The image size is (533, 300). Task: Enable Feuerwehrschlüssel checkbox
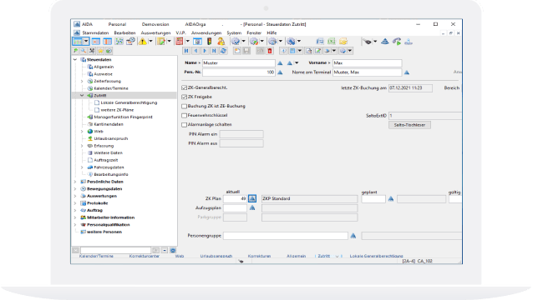tap(185, 116)
